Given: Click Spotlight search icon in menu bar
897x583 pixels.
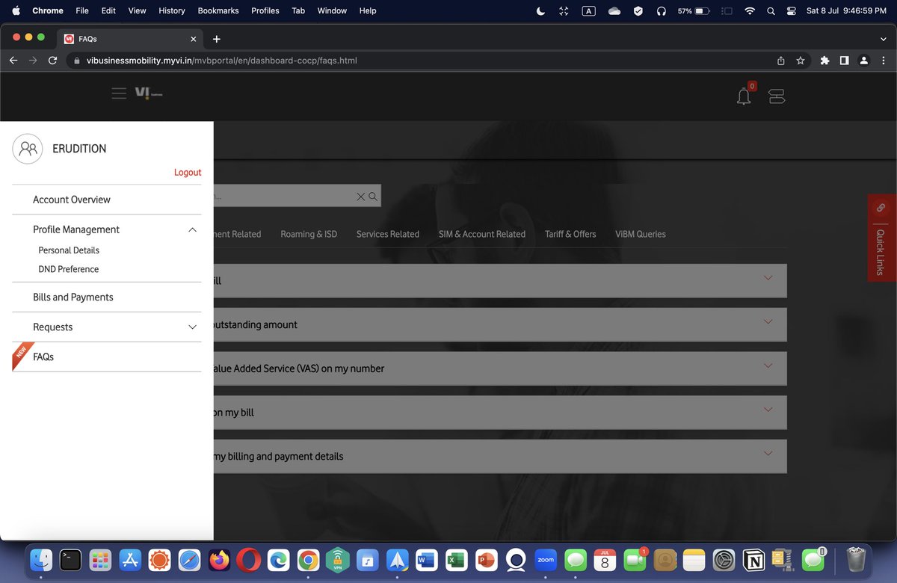Looking at the screenshot, I should [x=771, y=11].
